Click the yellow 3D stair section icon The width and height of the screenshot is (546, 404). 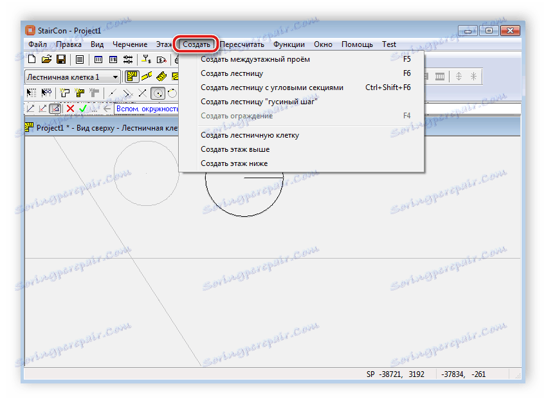pos(161,77)
